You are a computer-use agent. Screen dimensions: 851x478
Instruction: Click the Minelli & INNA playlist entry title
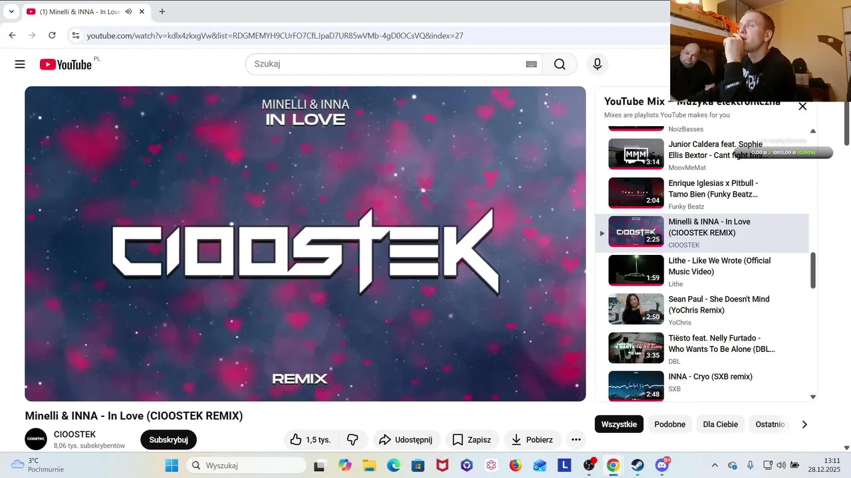pyautogui.click(x=709, y=227)
